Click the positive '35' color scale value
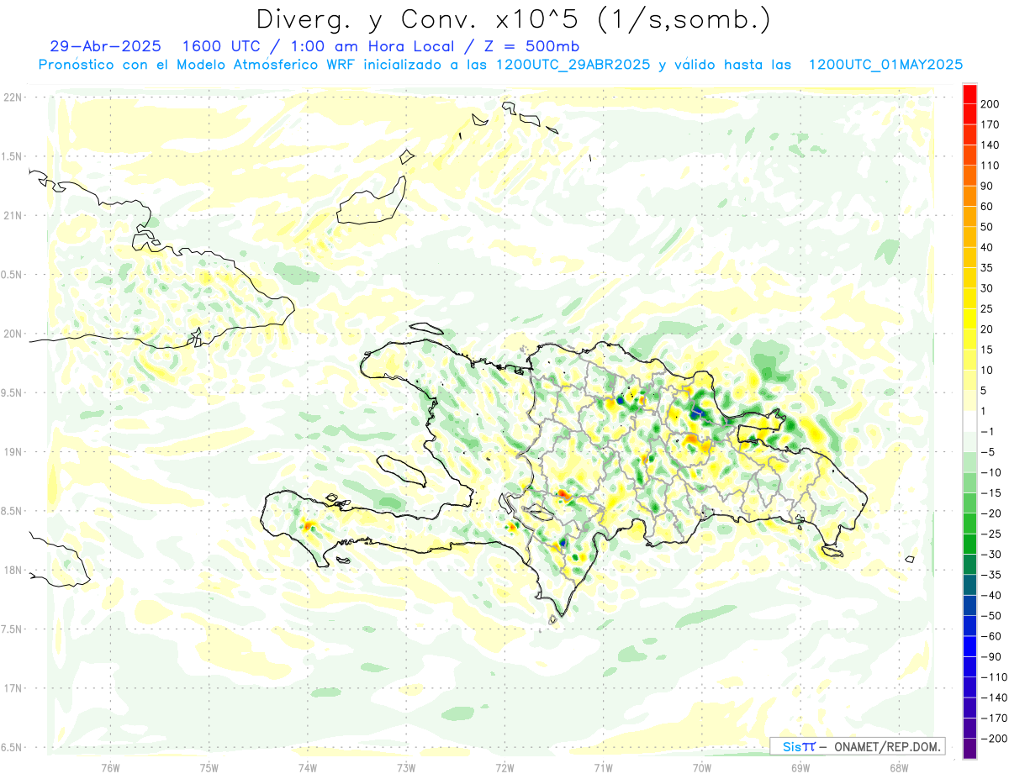1009x779 pixels. pos(987,267)
